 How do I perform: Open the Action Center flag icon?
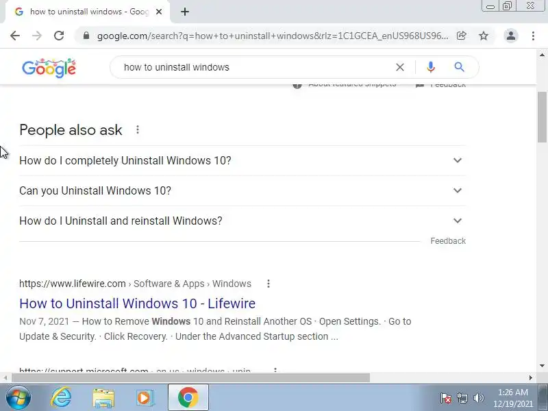coord(446,398)
